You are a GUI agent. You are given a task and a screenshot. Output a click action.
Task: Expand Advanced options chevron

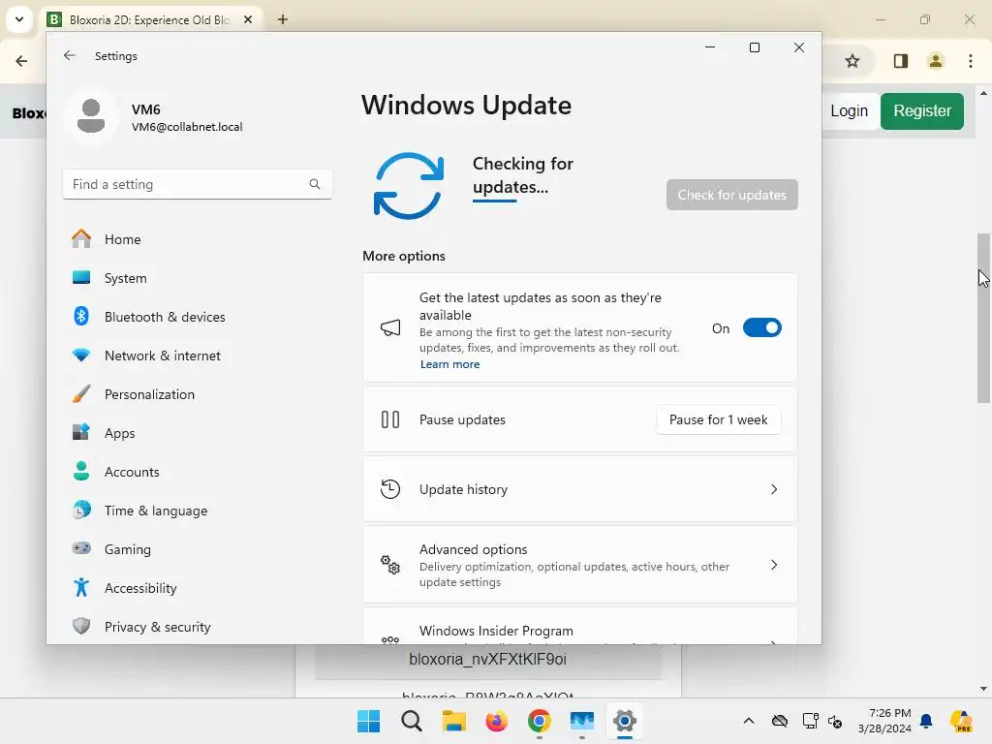(774, 565)
